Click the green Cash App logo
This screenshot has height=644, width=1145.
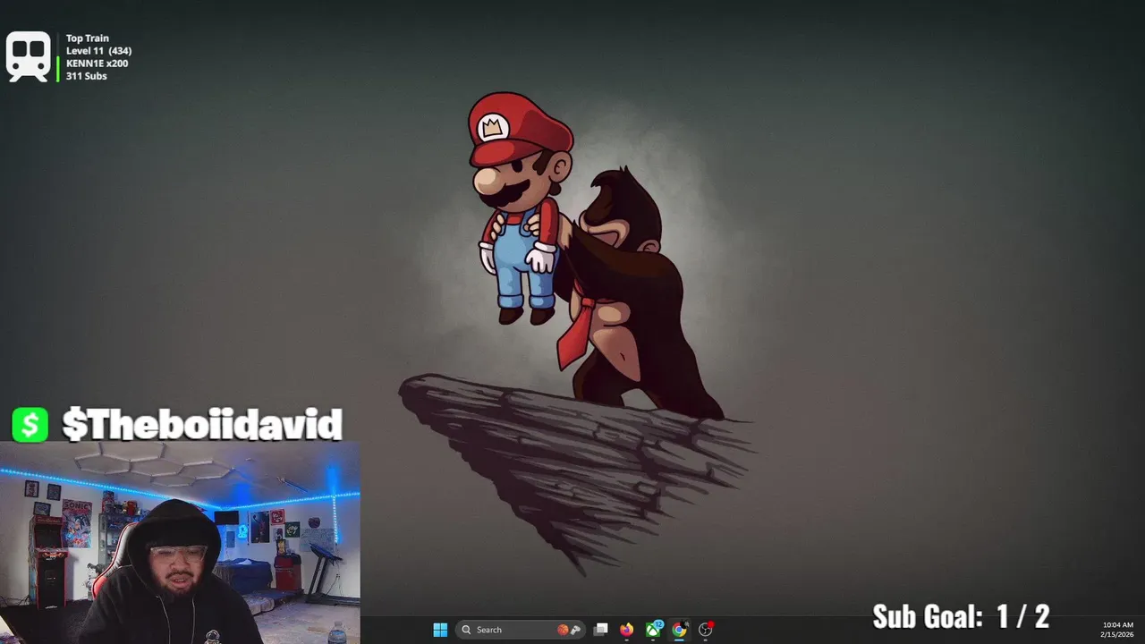(x=30, y=425)
